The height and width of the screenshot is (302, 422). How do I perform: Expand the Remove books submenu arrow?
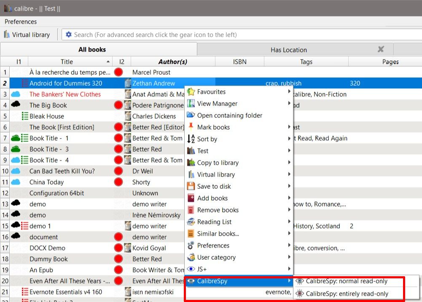tap(289, 210)
